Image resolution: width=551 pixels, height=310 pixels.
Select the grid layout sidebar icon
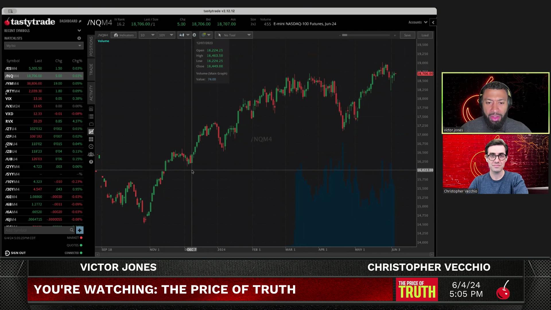[91, 139]
